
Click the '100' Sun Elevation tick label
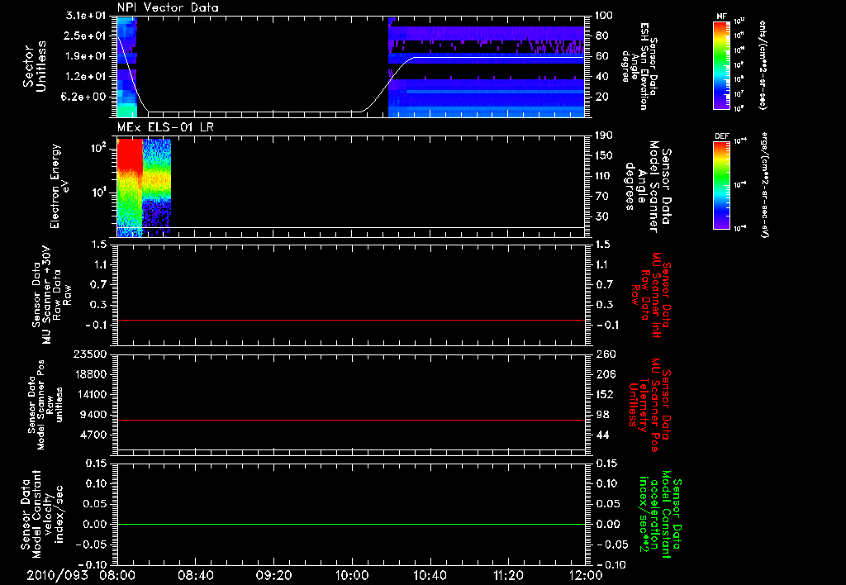(x=604, y=16)
